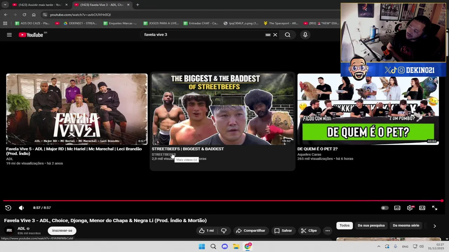Open the The Spaceport bookmark

pyautogui.click(x=281, y=23)
